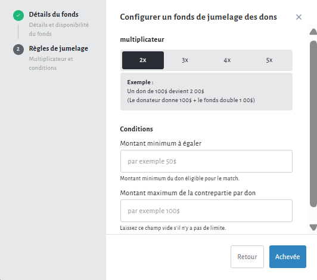Click the green checkmark step icon
317x280 pixels.
[18, 16]
